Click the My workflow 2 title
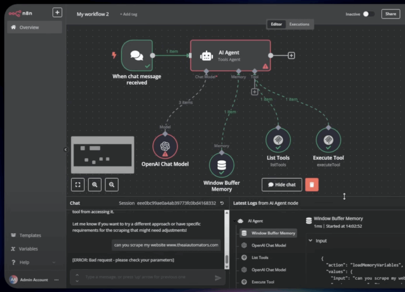This screenshot has width=405, height=292. tap(93, 14)
